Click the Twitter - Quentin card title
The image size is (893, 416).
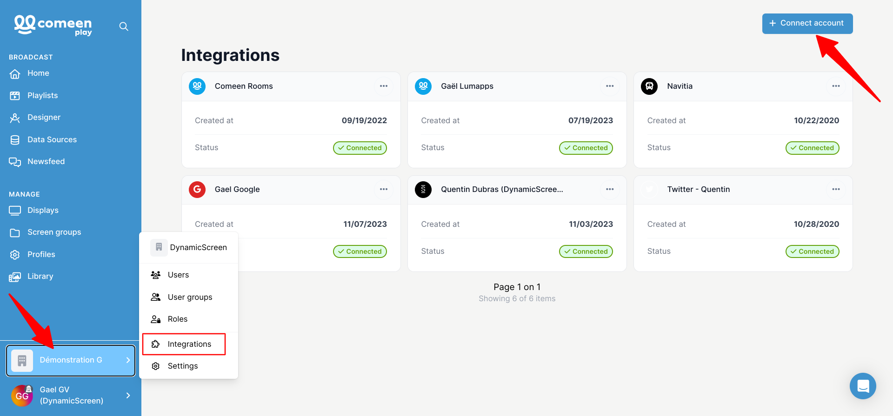(699, 189)
